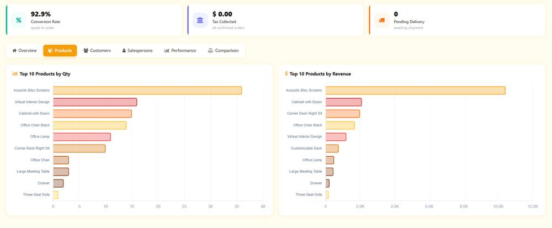
Task: Select Cabinet with Doors bar in Qty chart
Action: click(92, 114)
